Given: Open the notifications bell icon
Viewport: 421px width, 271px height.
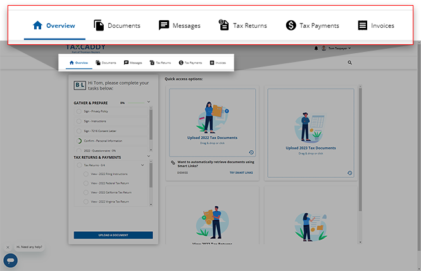Looking at the screenshot, I should pos(316,48).
